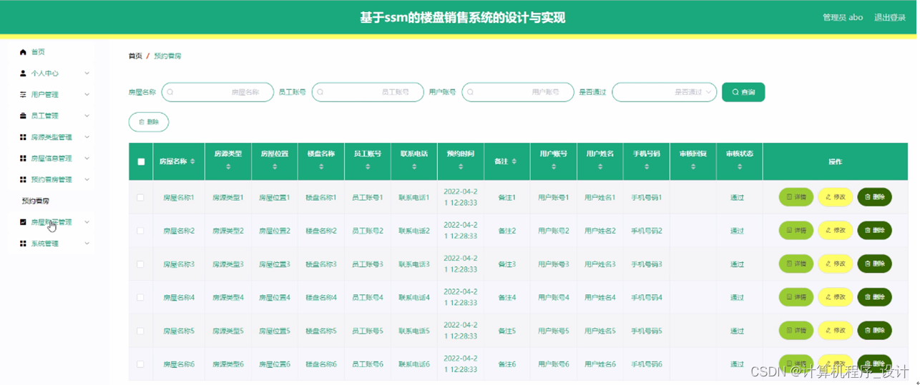Open the 预约看房 submenu item in sidebar
Viewport: 920px width, 385px height.
(x=36, y=201)
